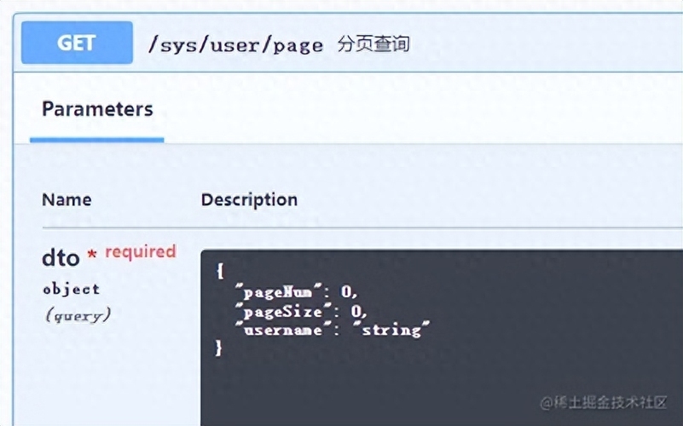Place cursor on the pageSize line
This screenshot has height=426, width=683.
(x=301, y=311)
